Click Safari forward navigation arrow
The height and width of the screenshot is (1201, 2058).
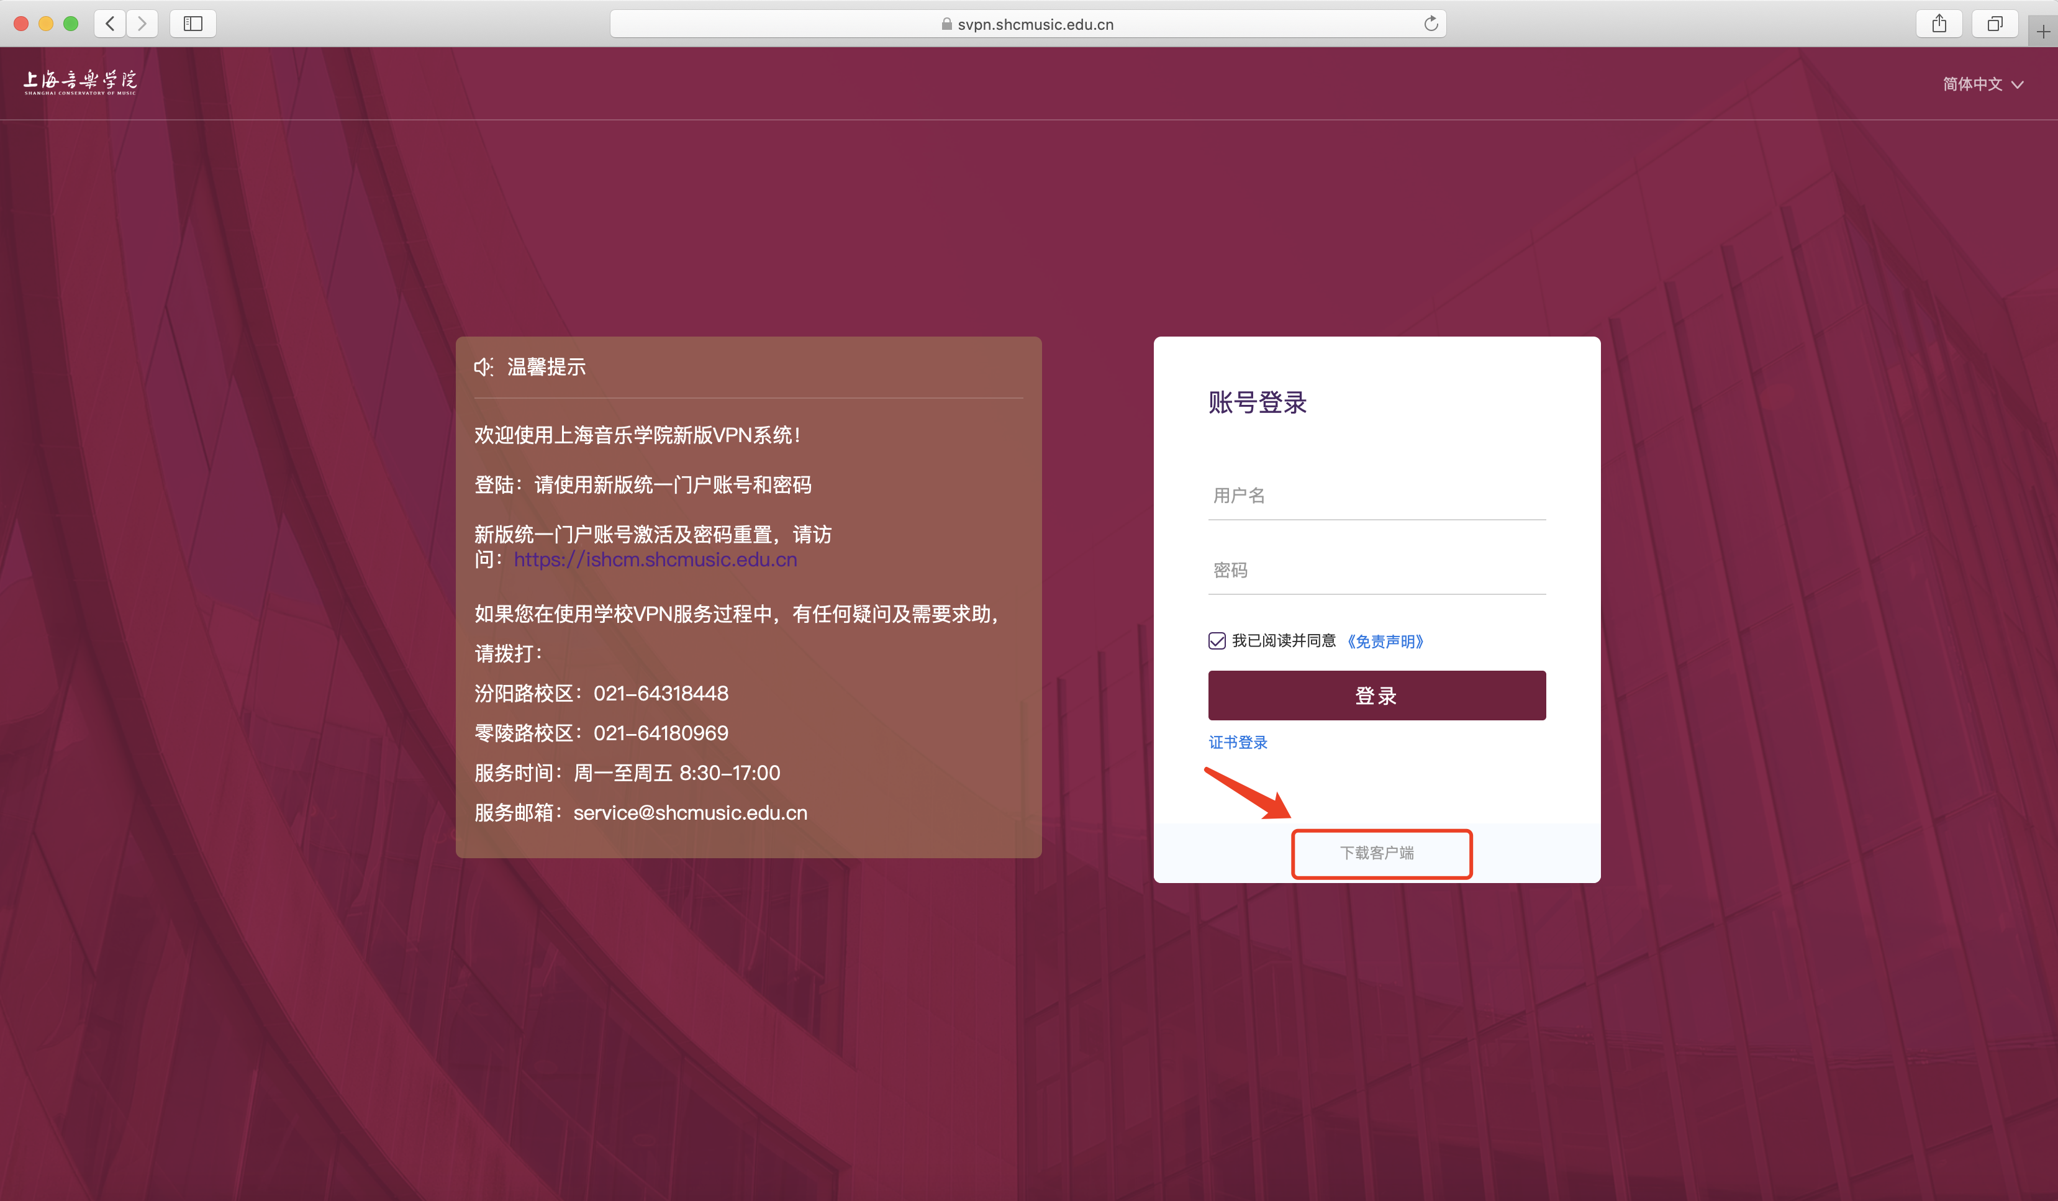(x=142, y=24)
